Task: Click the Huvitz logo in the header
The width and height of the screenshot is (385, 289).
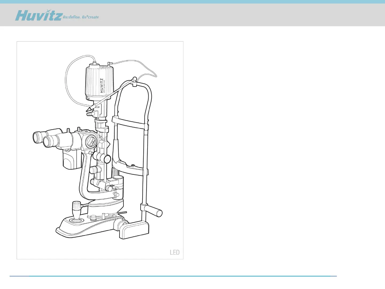Action: point(39,15)
